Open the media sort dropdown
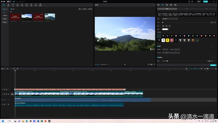 coord(85,9)
